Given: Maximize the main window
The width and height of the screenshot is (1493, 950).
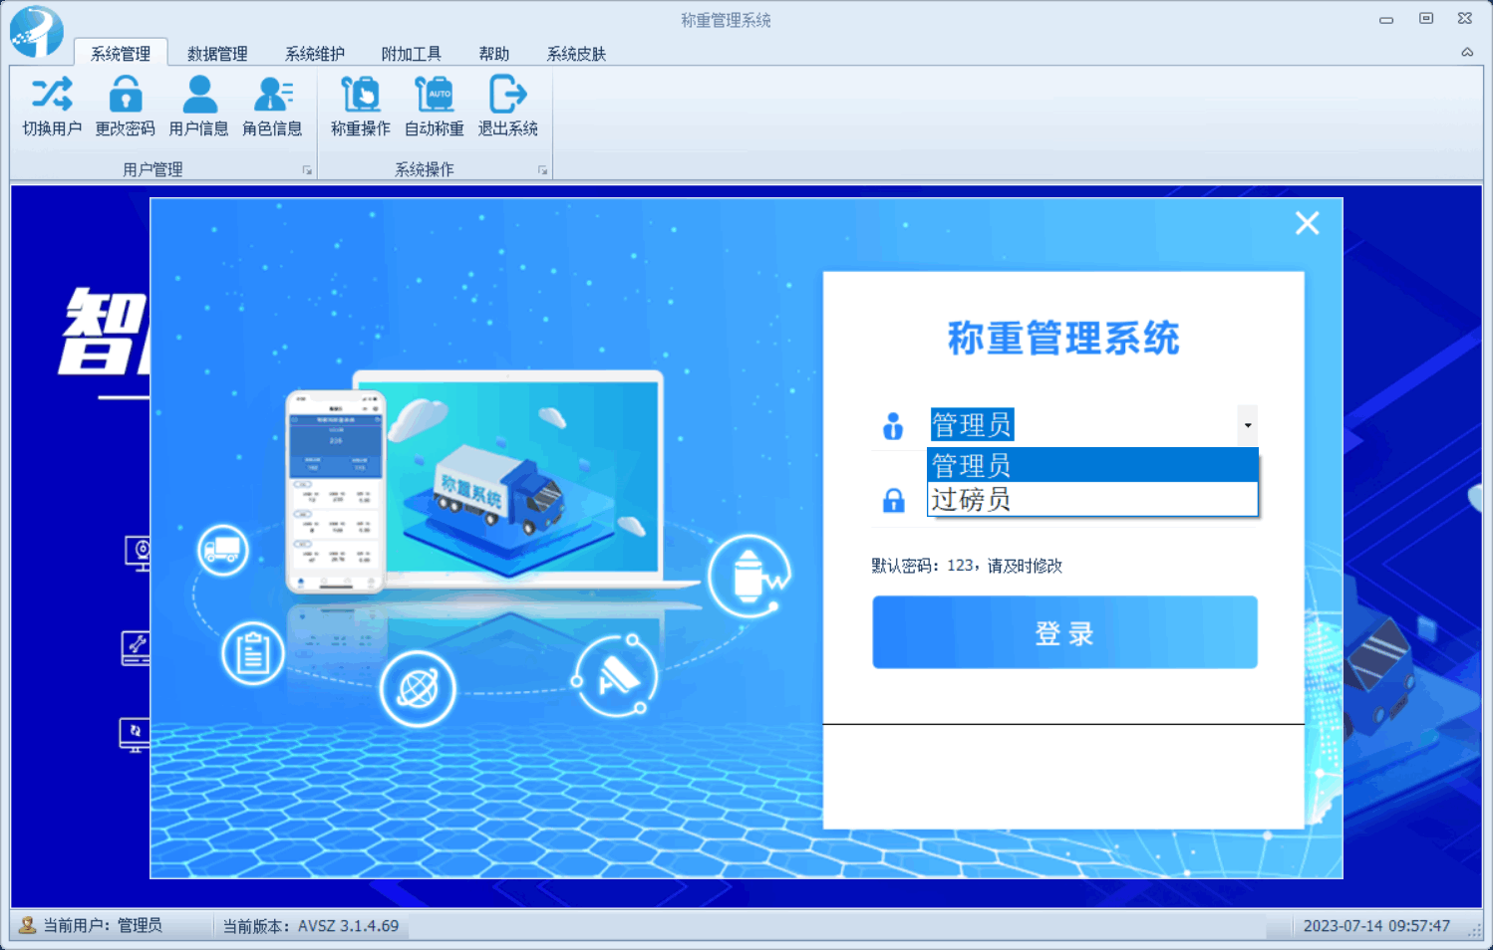Looking at the screenshot, I should tap(1426, 19).
